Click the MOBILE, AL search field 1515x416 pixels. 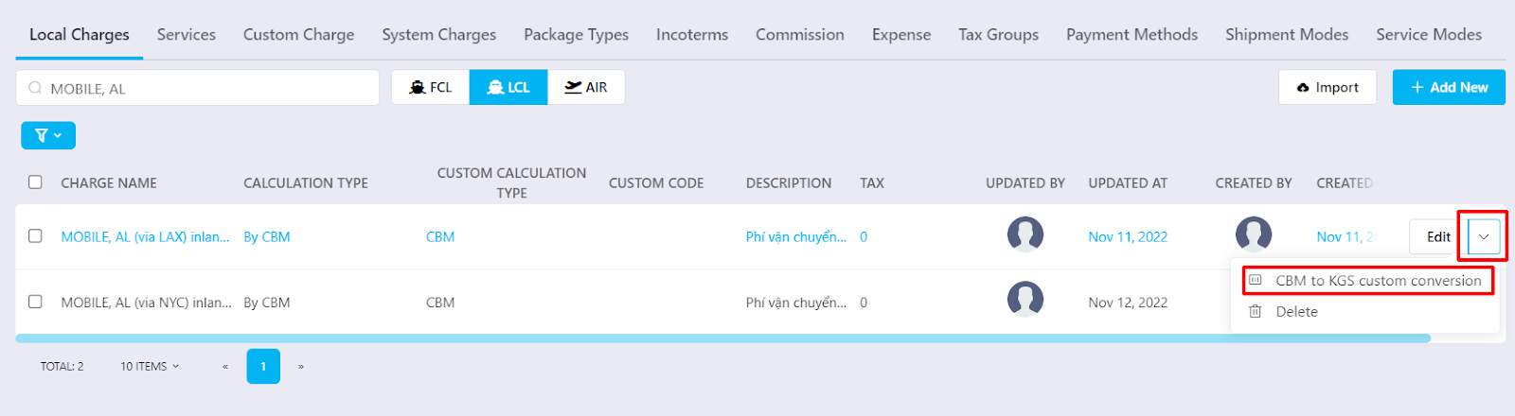tap(198, 88)
